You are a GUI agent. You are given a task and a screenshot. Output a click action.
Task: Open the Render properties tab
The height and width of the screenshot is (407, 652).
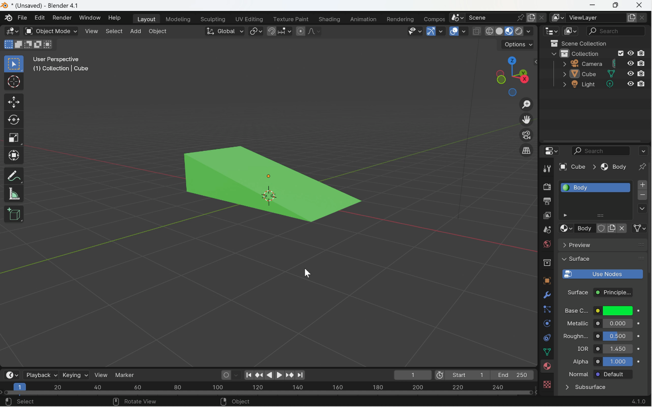(547, 187)
